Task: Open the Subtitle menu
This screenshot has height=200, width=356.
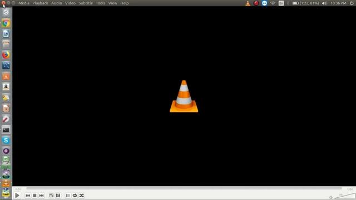Action: [86, 3]
